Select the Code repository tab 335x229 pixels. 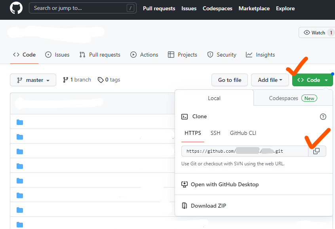pyautogui.click(x=25, y=55)
